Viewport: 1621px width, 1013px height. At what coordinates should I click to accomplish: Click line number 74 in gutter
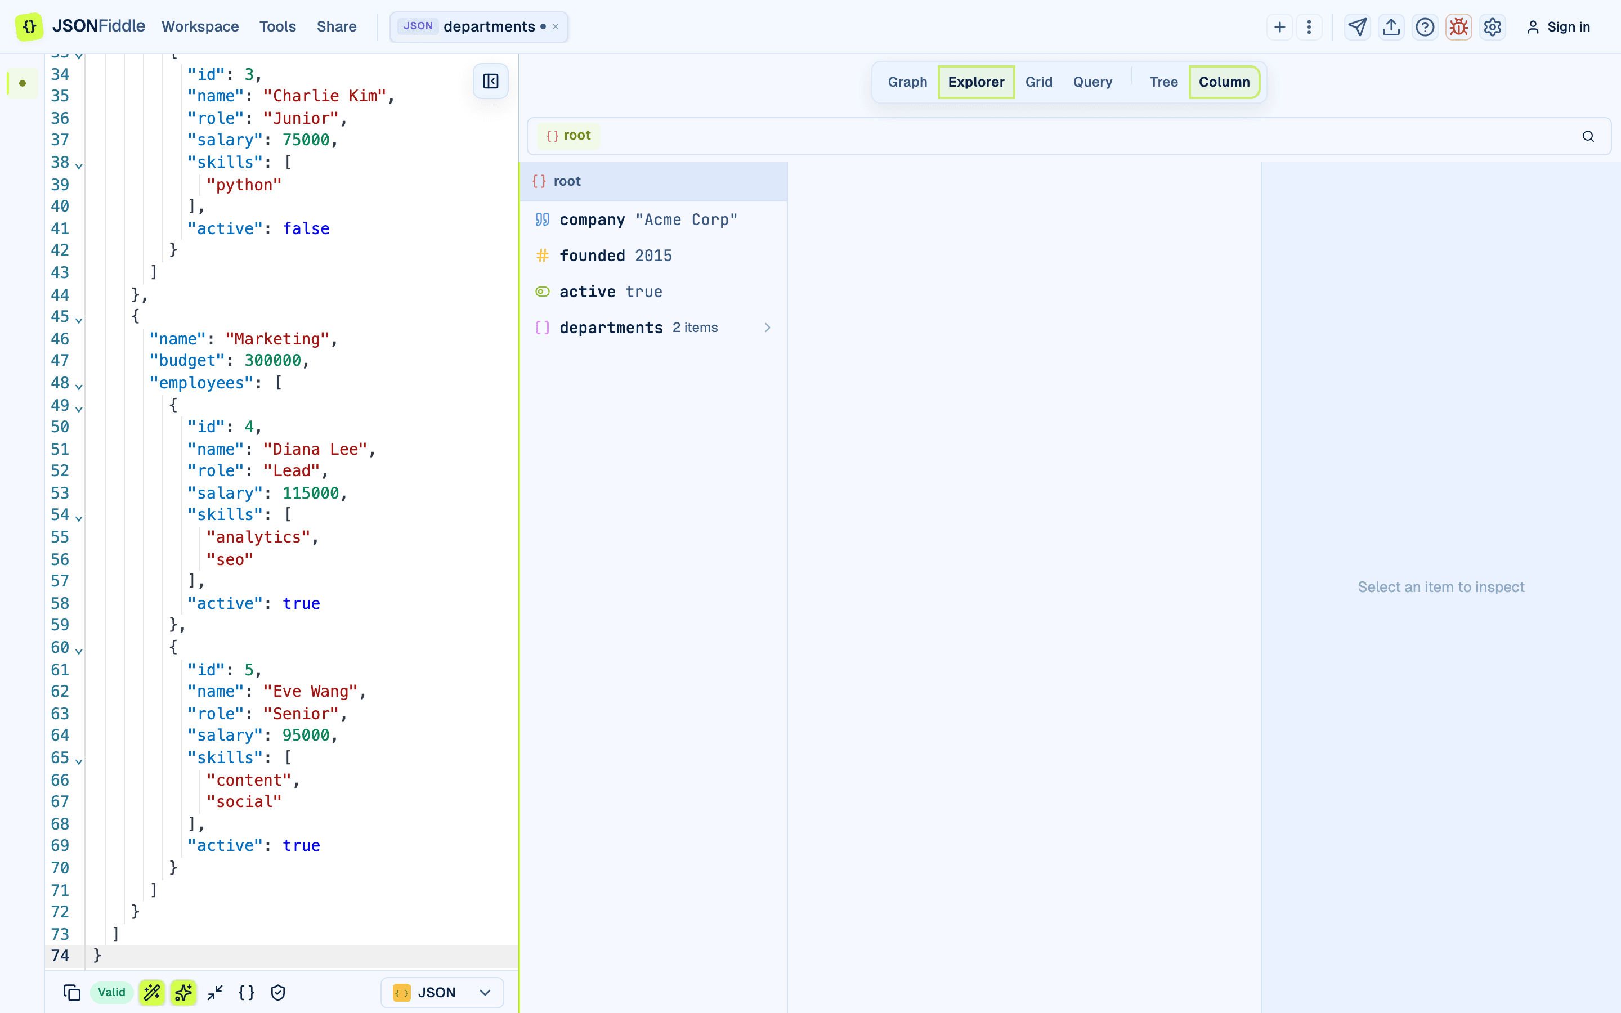point(60,956)
